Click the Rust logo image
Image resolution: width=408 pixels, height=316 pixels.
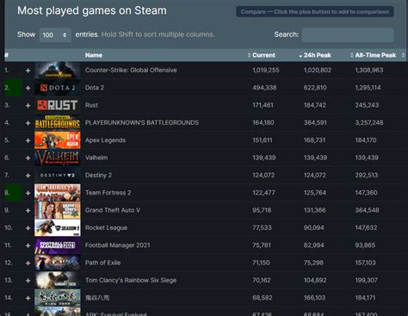(58, 105)
